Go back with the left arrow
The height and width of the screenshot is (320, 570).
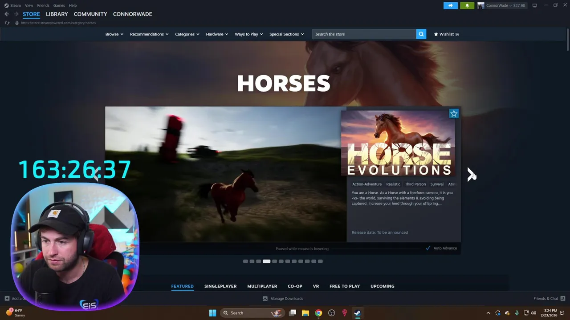click(7, 14)
